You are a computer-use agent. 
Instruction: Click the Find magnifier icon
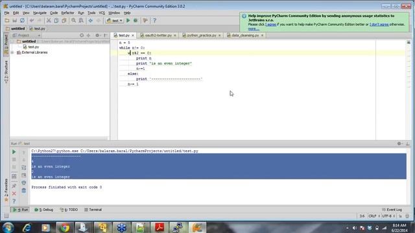tap(73, 21)
